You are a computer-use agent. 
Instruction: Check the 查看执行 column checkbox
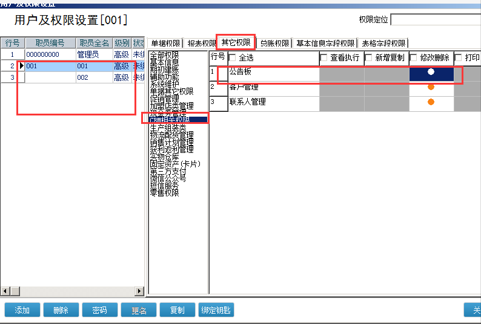323,57
